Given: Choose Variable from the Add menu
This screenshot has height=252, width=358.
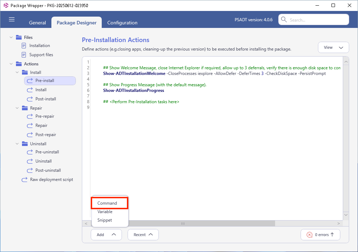Looking at the screenshot, I should [110, 212].
